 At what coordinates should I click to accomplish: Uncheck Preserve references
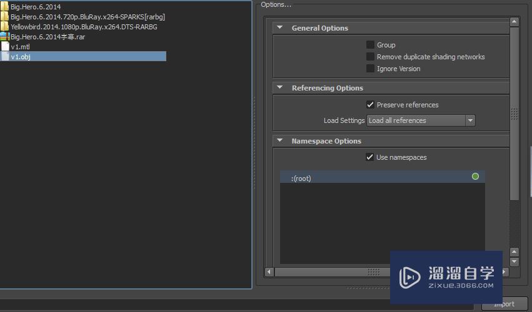(x=370, y=105)
